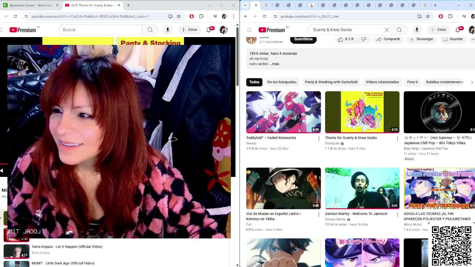Image resolution: width=475 pixels, height=267 pixels.
Task: Open YouTube Premium logo in right window
Action: (272, 30)
